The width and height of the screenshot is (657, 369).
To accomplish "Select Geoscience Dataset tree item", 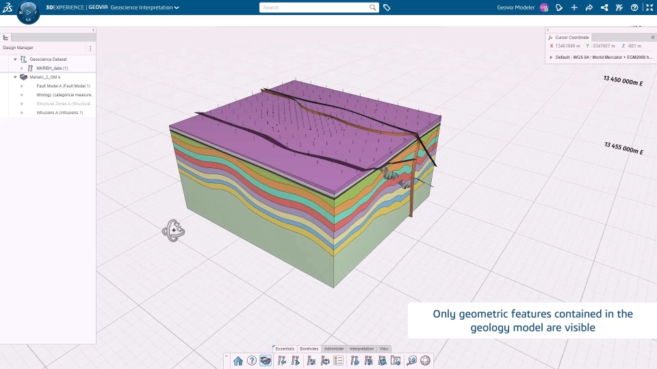I will coord(48,59).
